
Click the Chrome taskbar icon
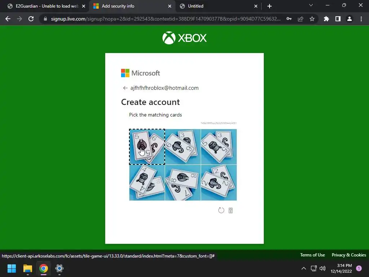pyautogui.click(x=44, y=268)
